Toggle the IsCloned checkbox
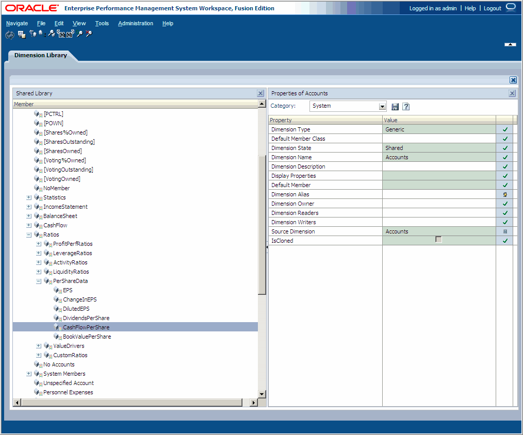Viewport: 523px width, 435px height. 438,240
